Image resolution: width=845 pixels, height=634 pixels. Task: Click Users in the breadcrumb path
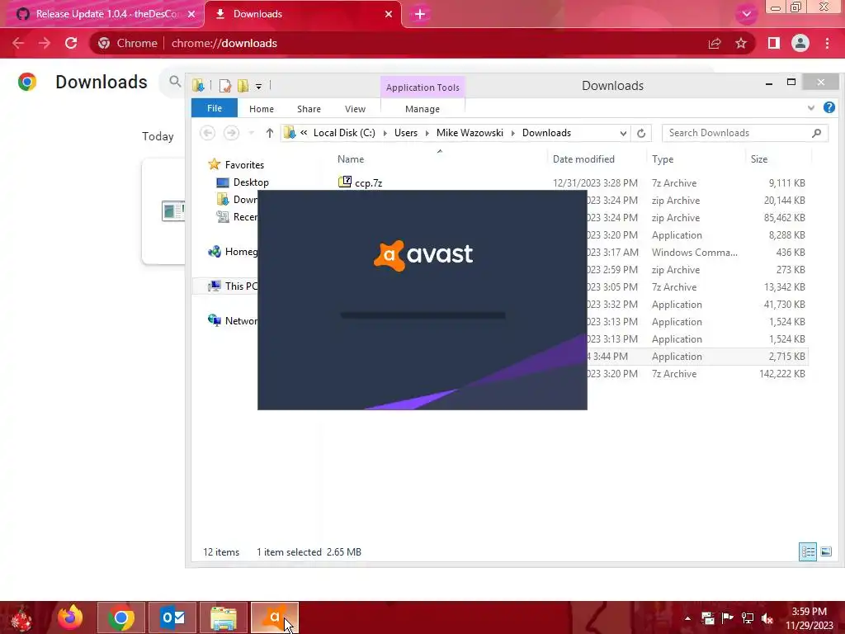pyautogui.click(x=406, y=133)
